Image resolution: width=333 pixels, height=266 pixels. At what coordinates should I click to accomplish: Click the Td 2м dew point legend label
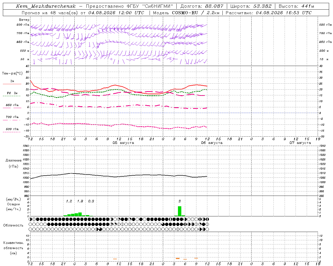(12, 93)
